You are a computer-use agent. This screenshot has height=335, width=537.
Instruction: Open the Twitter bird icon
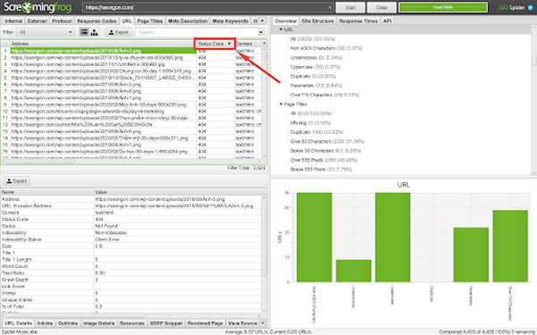click(x=531, y=7)
